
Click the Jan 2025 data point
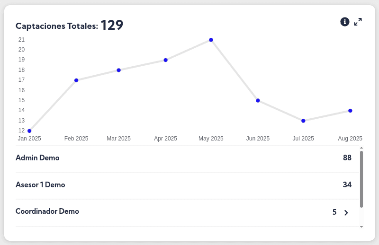pos(29,131)
